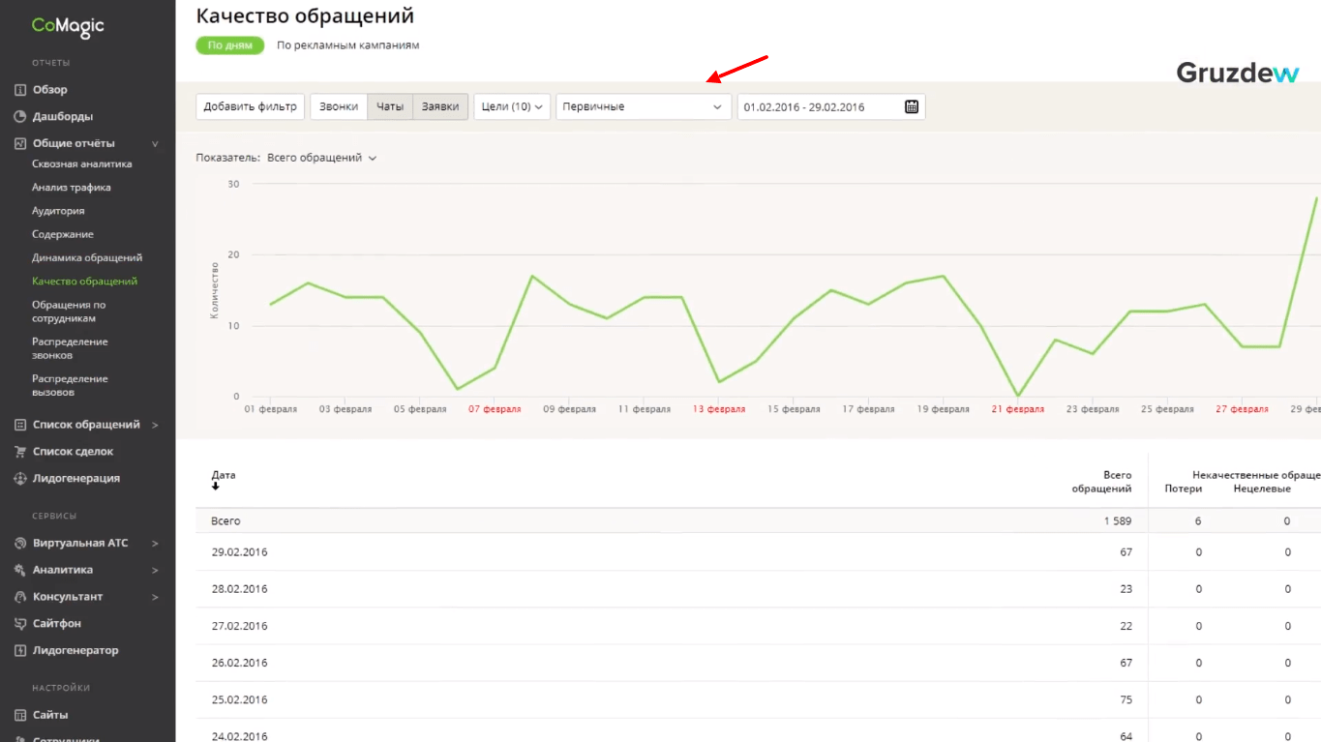Screen dimensions: 1321x742
Task: Click the 28.02.2016 table row date
Action: pos(240,589)
